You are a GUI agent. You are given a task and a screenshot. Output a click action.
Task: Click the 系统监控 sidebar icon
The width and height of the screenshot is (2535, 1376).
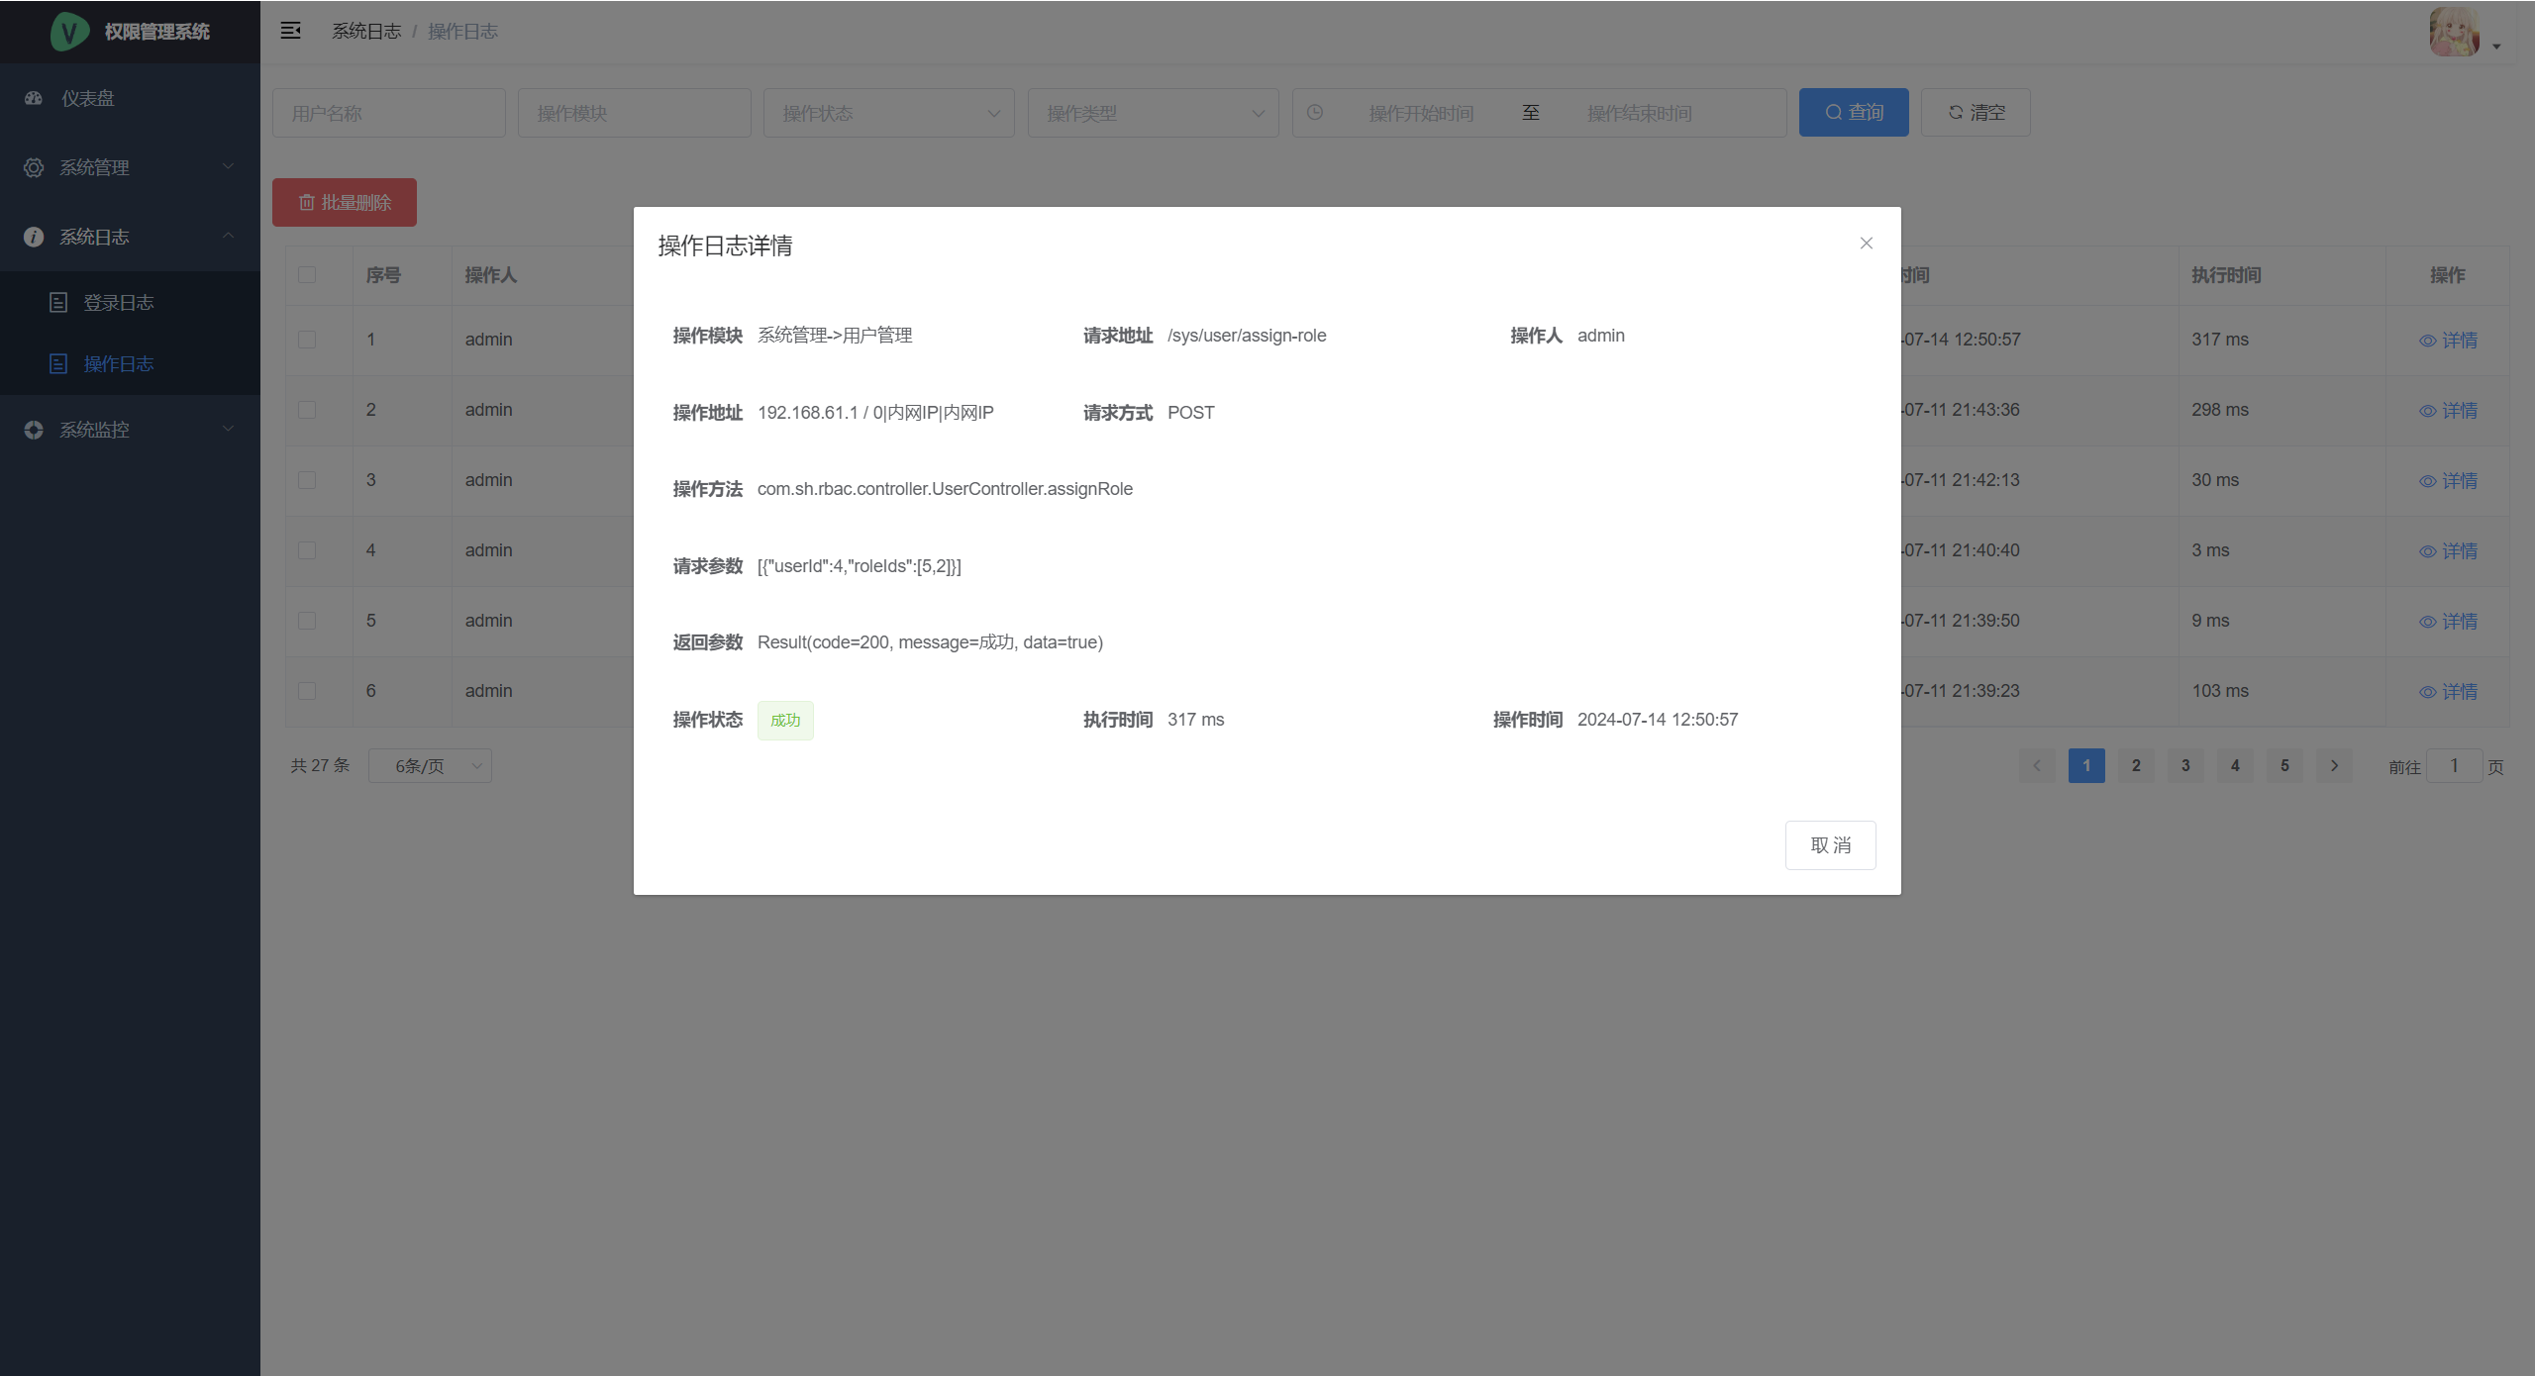34,430
